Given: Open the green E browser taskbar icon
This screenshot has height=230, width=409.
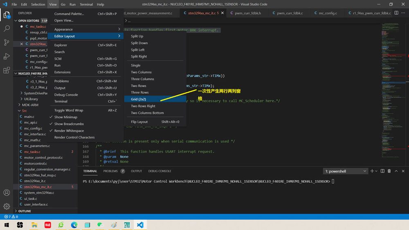Looking at the screenshot, I should [61, 225].
